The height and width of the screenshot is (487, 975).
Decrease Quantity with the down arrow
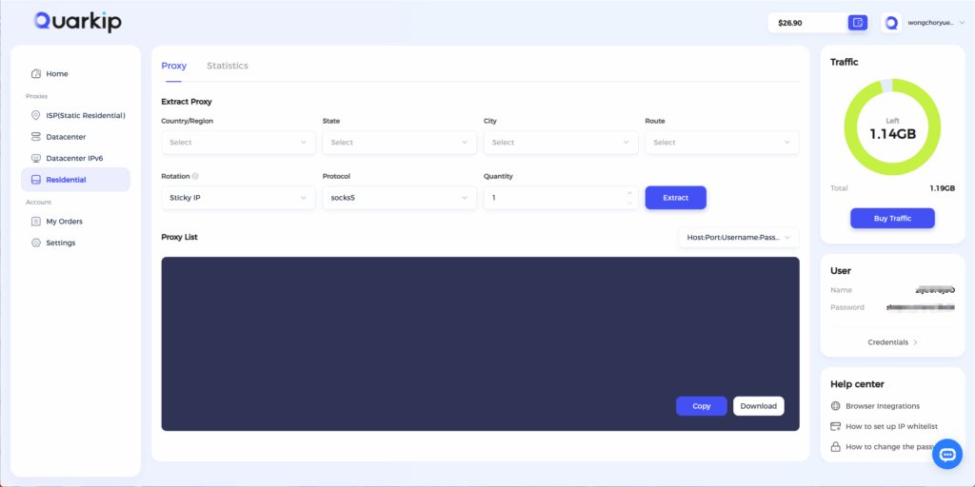tap(629, 203)
